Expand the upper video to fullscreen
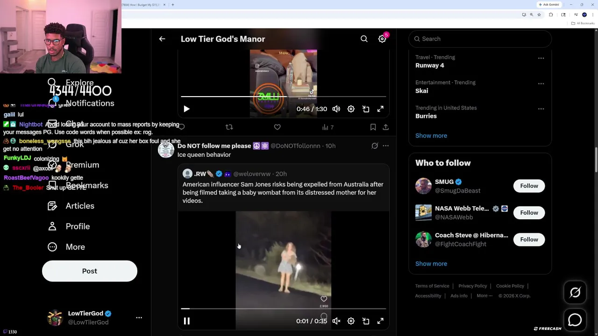Image resolution: width=598 pixels, height=336 pixels. (380, 109)
